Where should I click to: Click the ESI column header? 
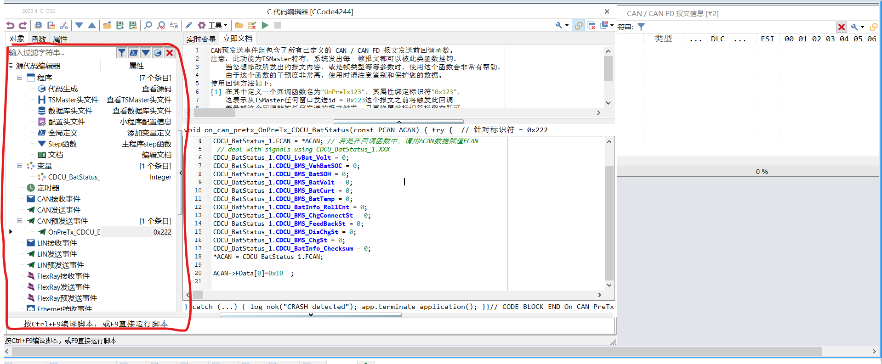tap(767, 39)
